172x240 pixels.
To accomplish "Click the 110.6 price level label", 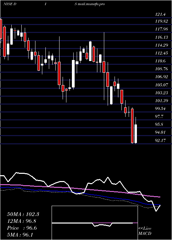I will (161, 61).
